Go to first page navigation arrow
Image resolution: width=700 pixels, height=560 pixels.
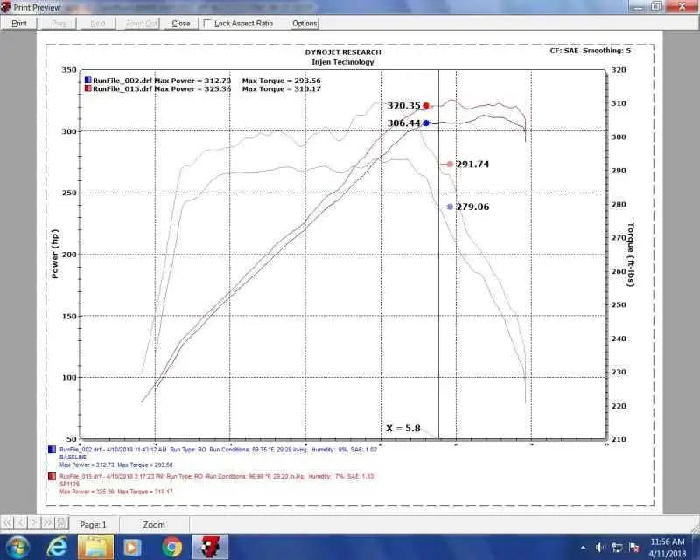coord(8,522)
